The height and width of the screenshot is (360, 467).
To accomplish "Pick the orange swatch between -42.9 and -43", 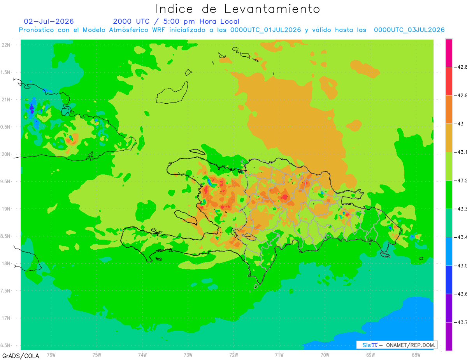I will (x=449, y=110).
